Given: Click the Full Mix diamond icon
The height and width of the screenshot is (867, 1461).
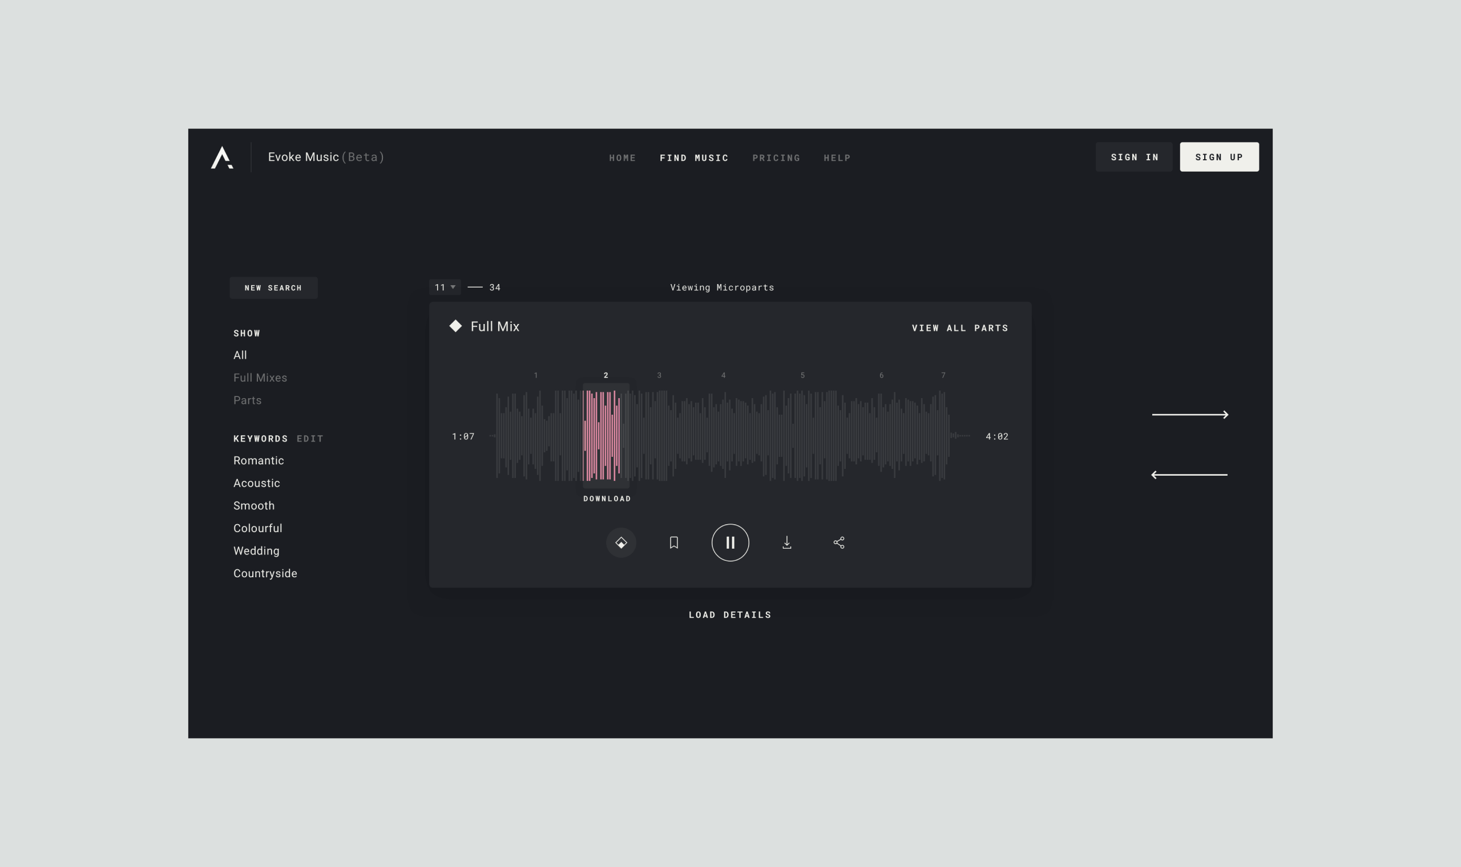Looking at the screenshot, I should [x=455, y=326].
